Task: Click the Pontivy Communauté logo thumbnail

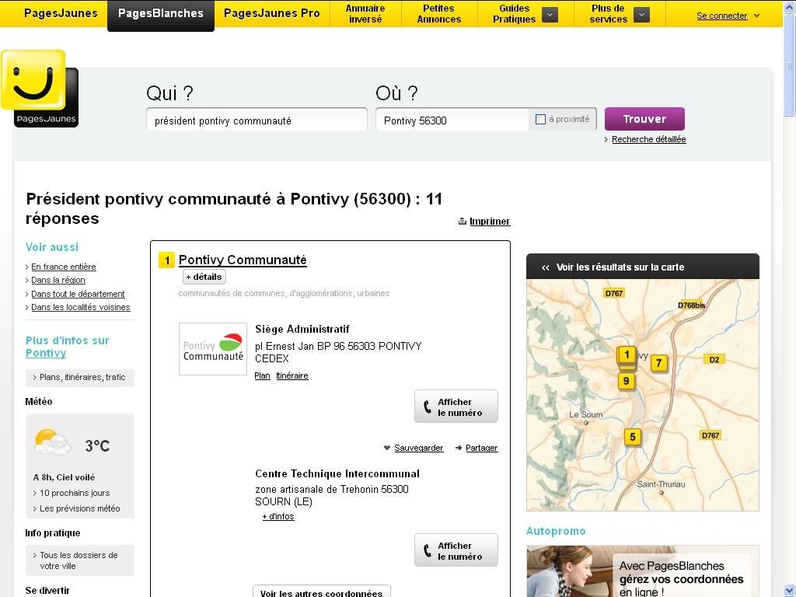Action: coord(213,349)
